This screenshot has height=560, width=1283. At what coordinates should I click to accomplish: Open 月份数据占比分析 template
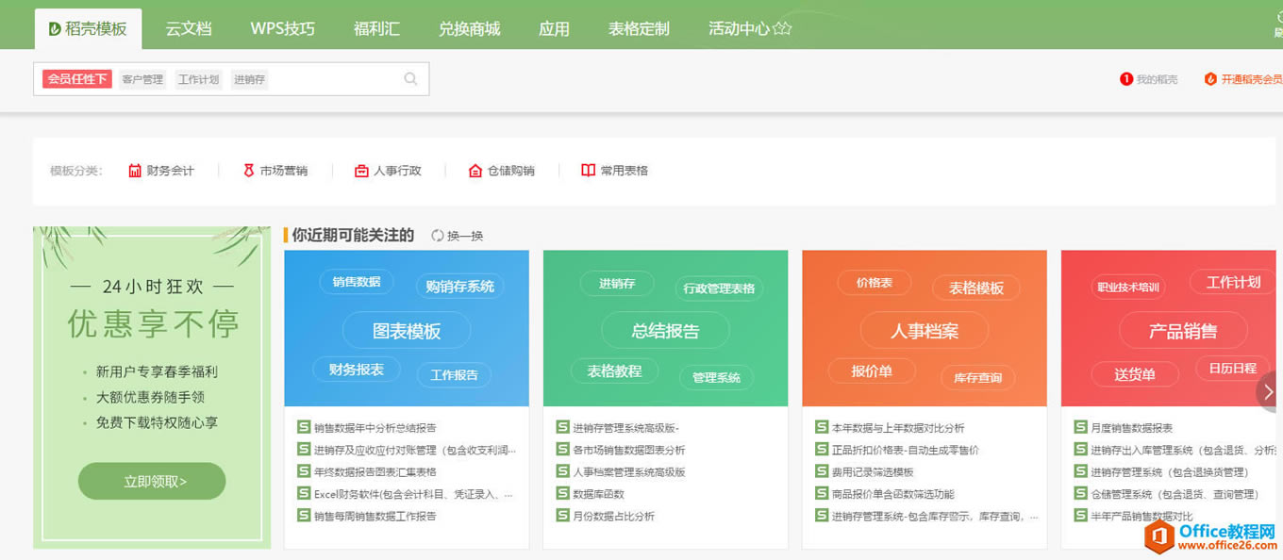[x=613, y=516]
